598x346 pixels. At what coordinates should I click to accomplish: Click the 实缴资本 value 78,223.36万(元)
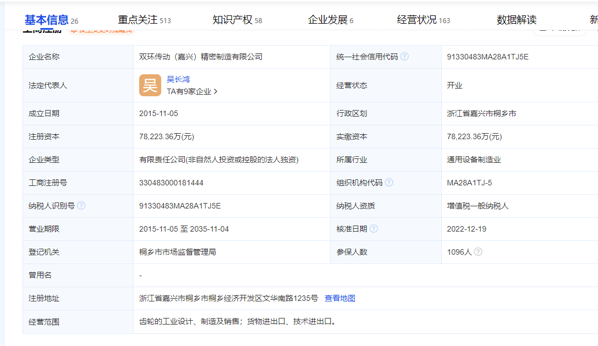click(x=474, y=136)
